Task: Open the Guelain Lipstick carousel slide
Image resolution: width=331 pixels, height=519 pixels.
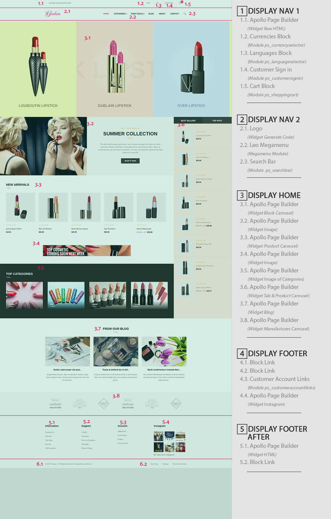Action: [115, 69]
